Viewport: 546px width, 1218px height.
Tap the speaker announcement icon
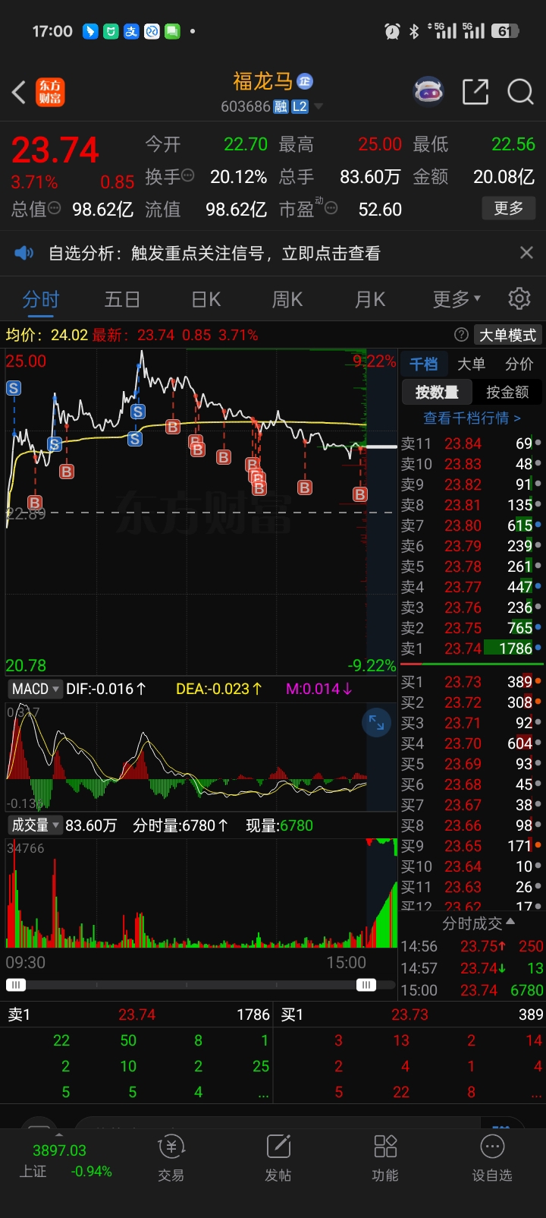[x=24, y=253]
